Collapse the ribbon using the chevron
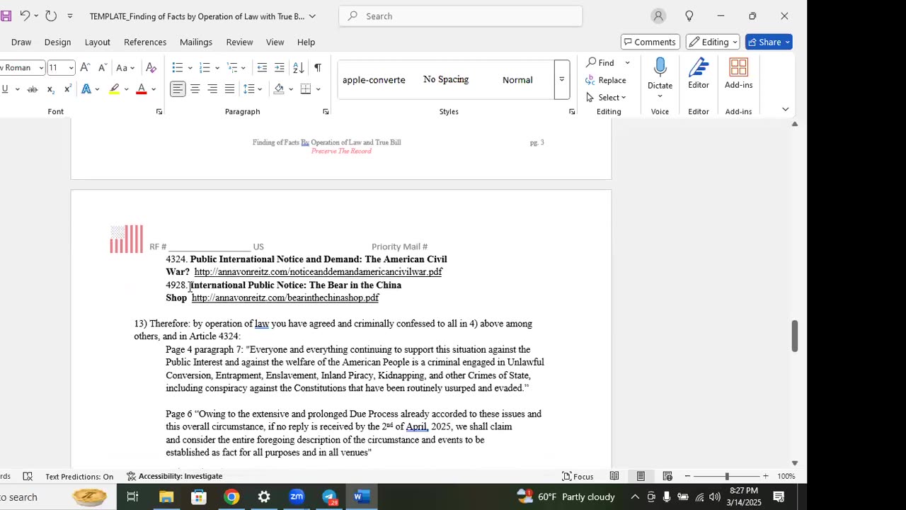This screenshot has height=510, width=906. (x=785, y=110)
